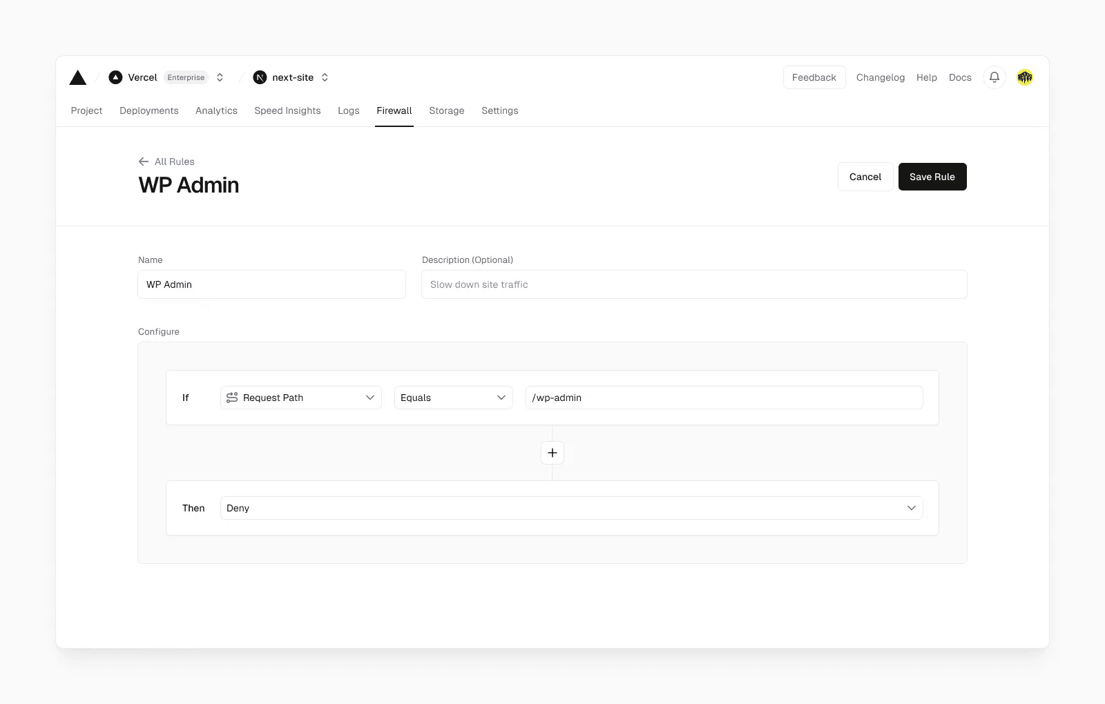Follow the Docs link
The image size is (1105, 704).
click(x=960, y=77)
